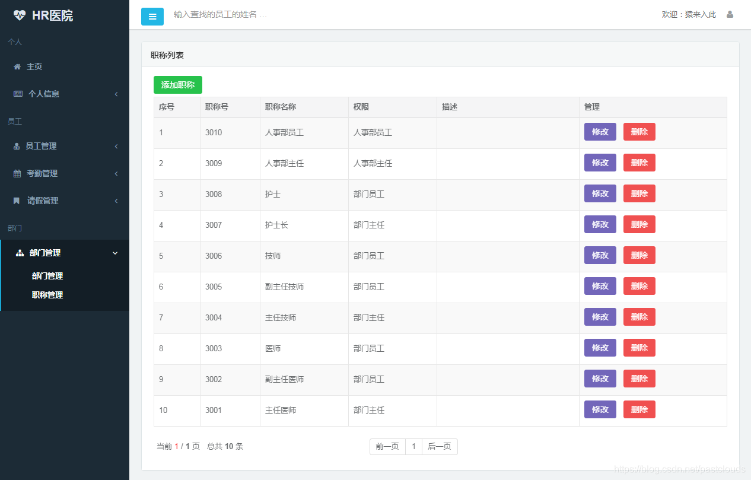The height and width of the screenshot is (480, 751).
Task: Click the calendar icon beside 考勤管理
Action: pyautogui.click(x=17, y=173)
